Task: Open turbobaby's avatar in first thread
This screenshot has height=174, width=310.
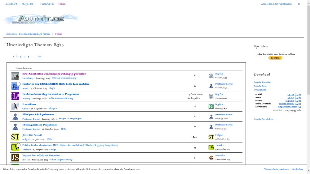Action: [15, 76]
